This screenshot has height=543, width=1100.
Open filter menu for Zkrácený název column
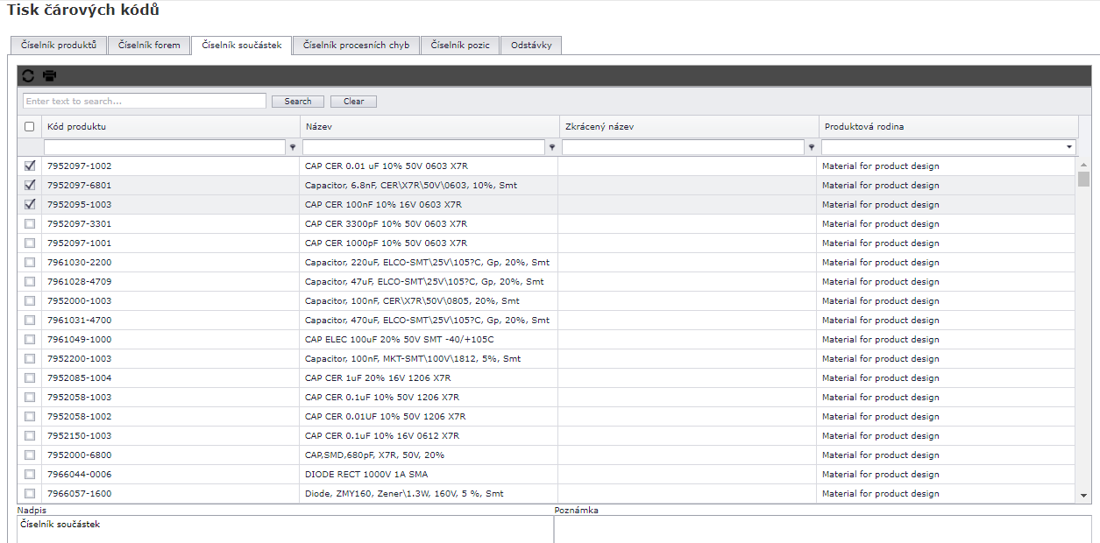point(812,147)
